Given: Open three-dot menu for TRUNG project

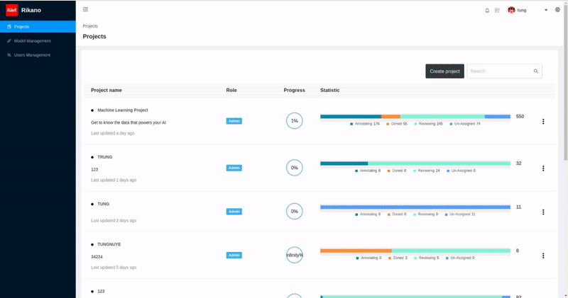Looking at the screenshot, I should (x=543, y=168).
